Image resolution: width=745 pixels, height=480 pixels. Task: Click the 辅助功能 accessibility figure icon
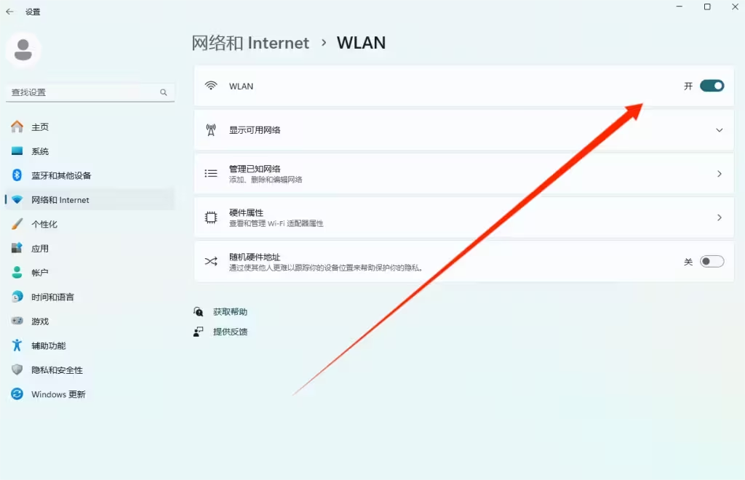17,345
